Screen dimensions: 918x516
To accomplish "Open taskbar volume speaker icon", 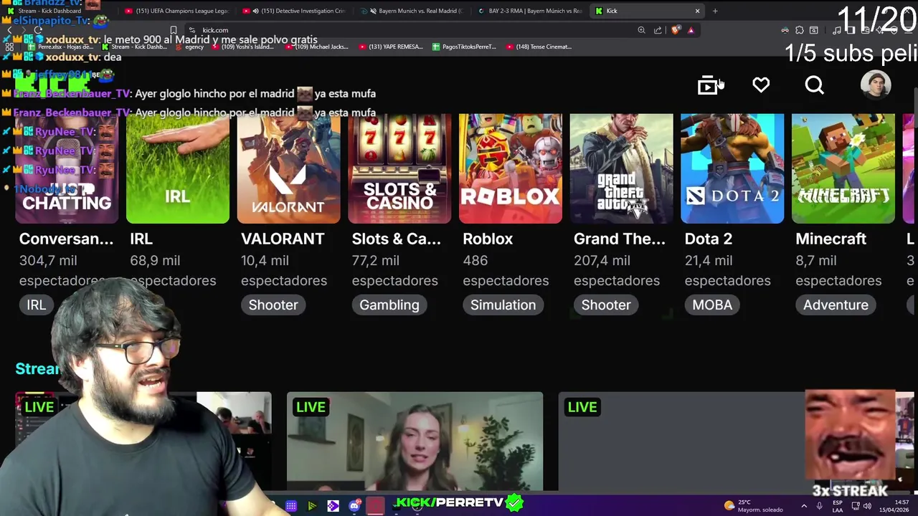I will tap(868, 506).
